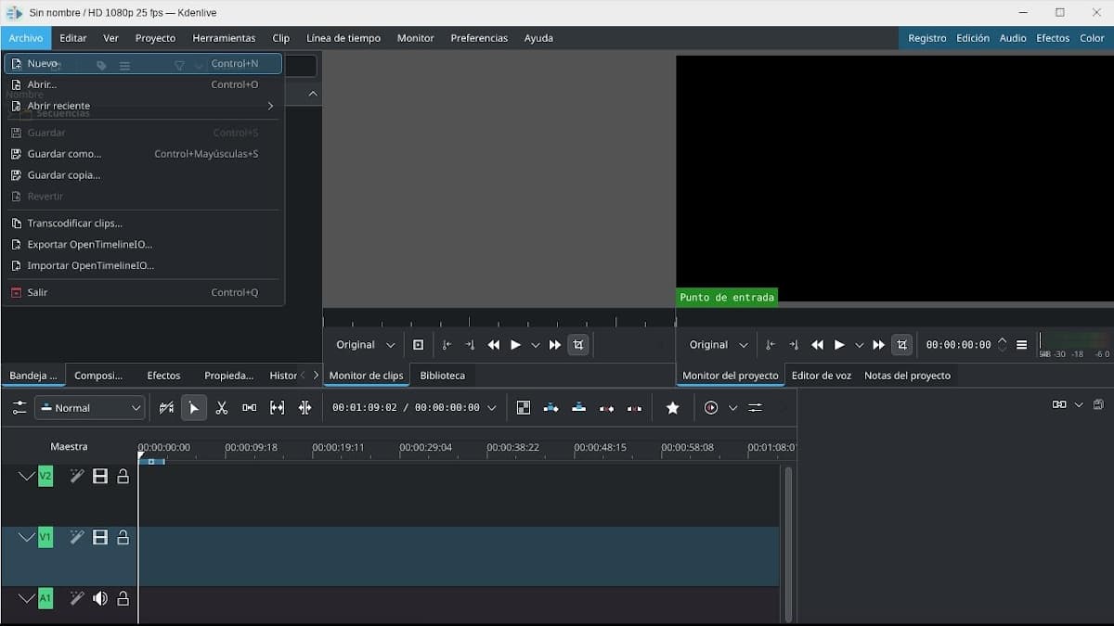Click the favorite effects star icon
The image size is (1114, 626).
coord(673,408)
